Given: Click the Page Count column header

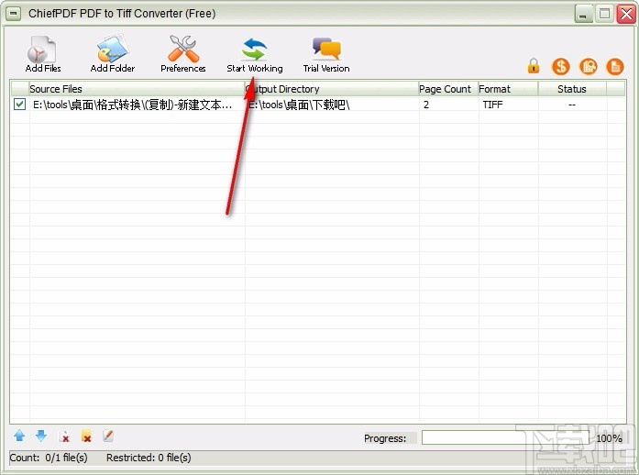Looking at the screenshot, I should (x=448, y=89).
